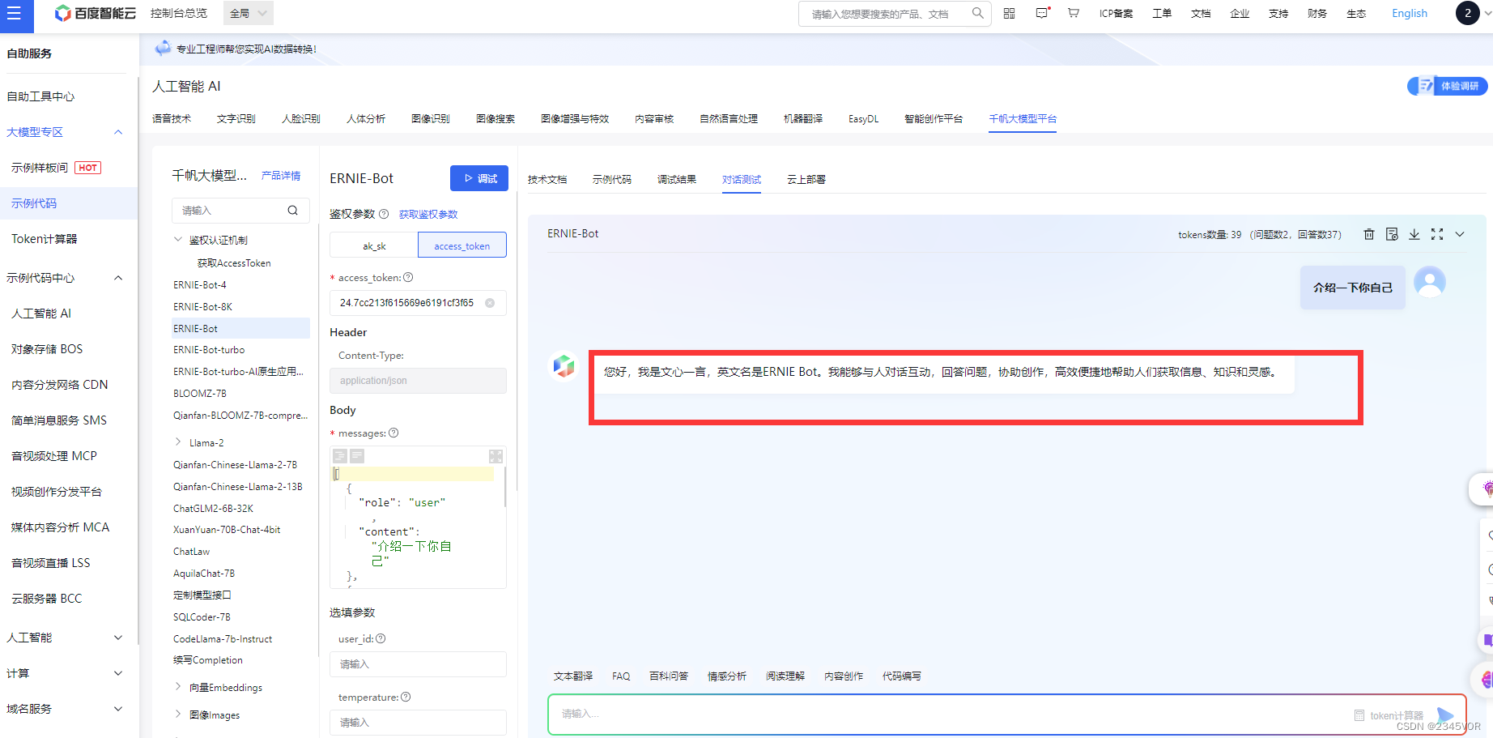Open the 语音技术 category tab
Viewport: 1493px width, 738px height.
(x=172, y=119)
